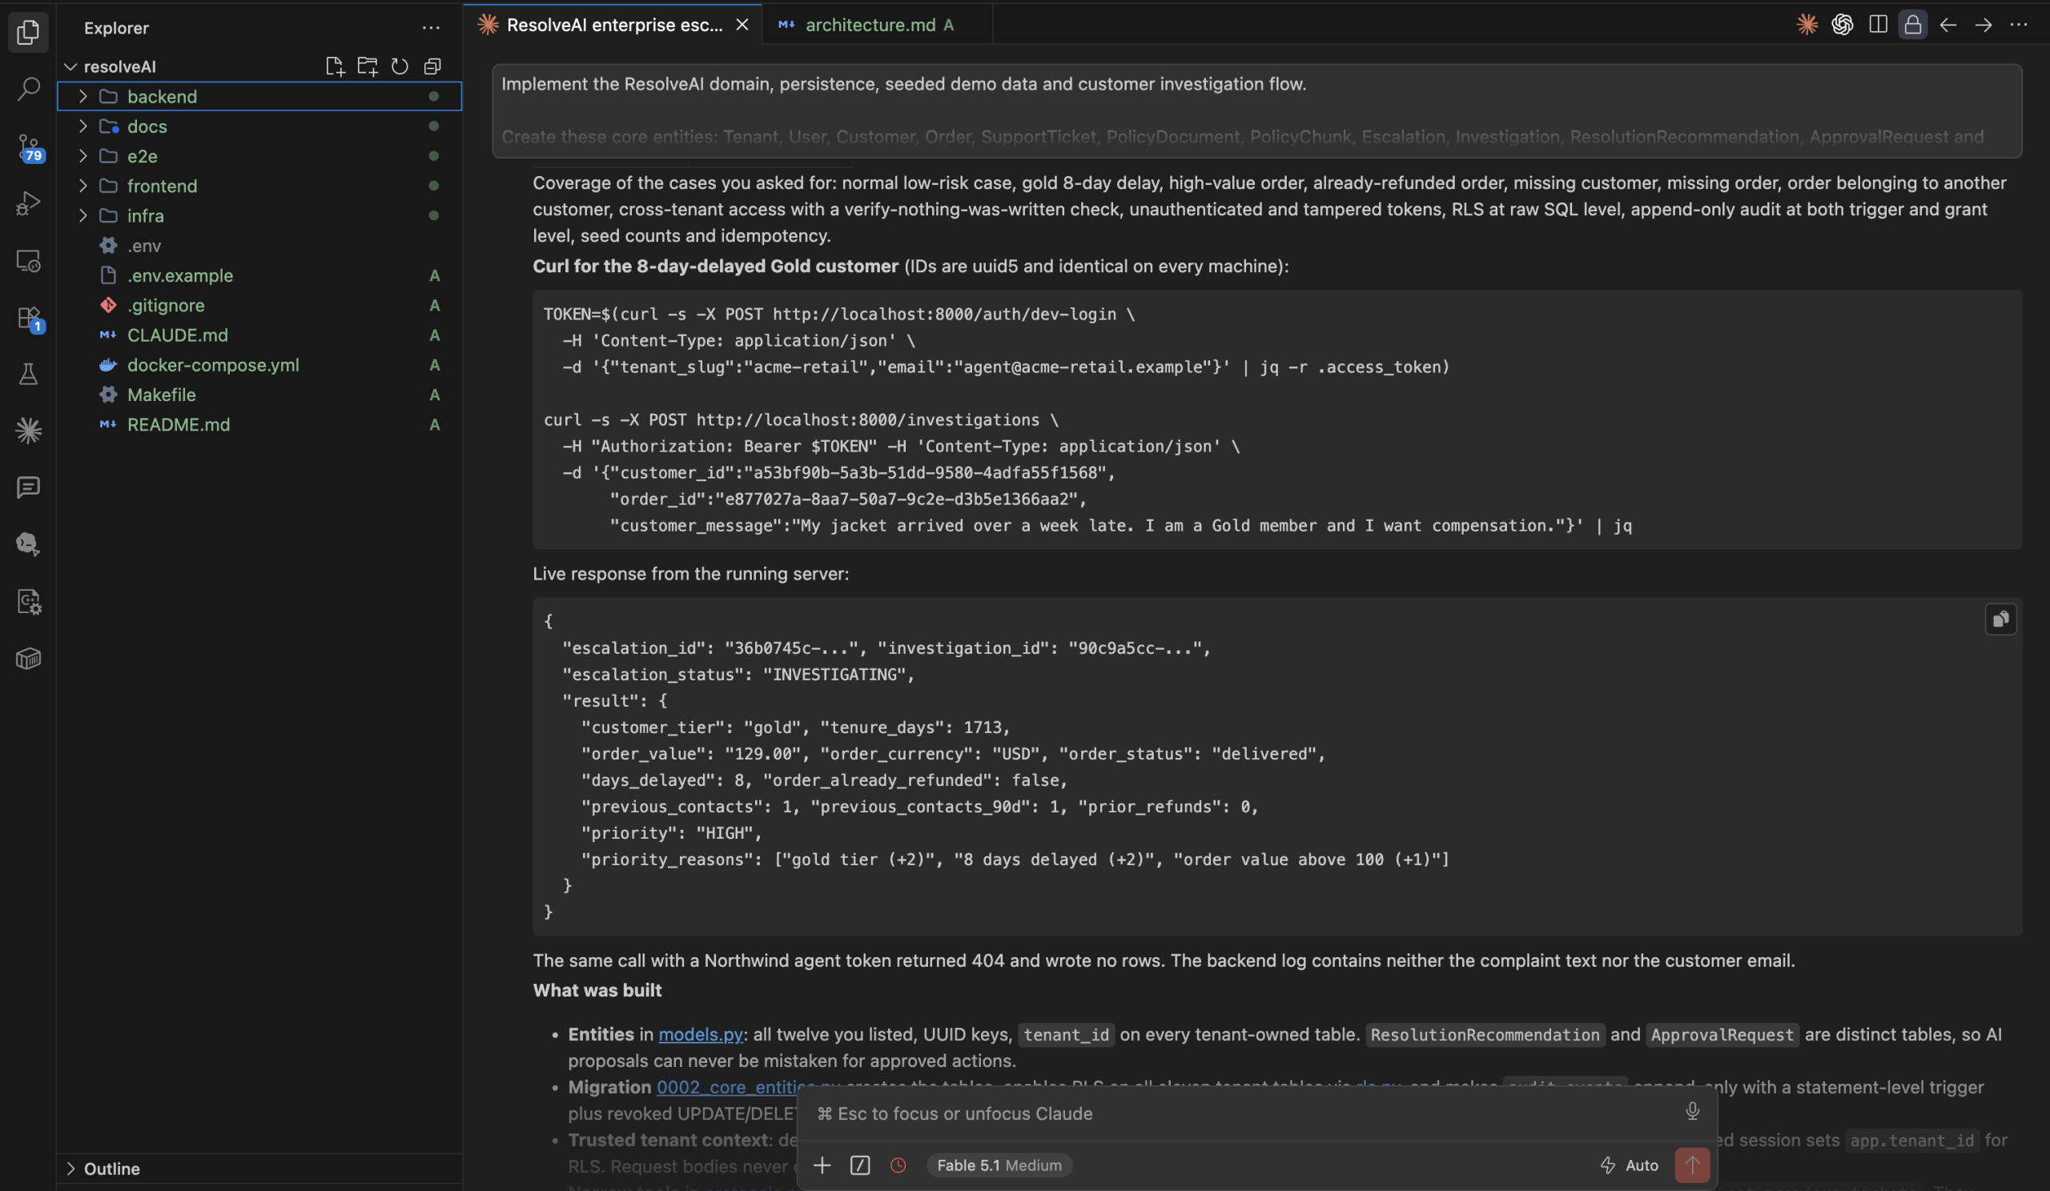Select the ResolveAI enterprise esc... tab

613,24
